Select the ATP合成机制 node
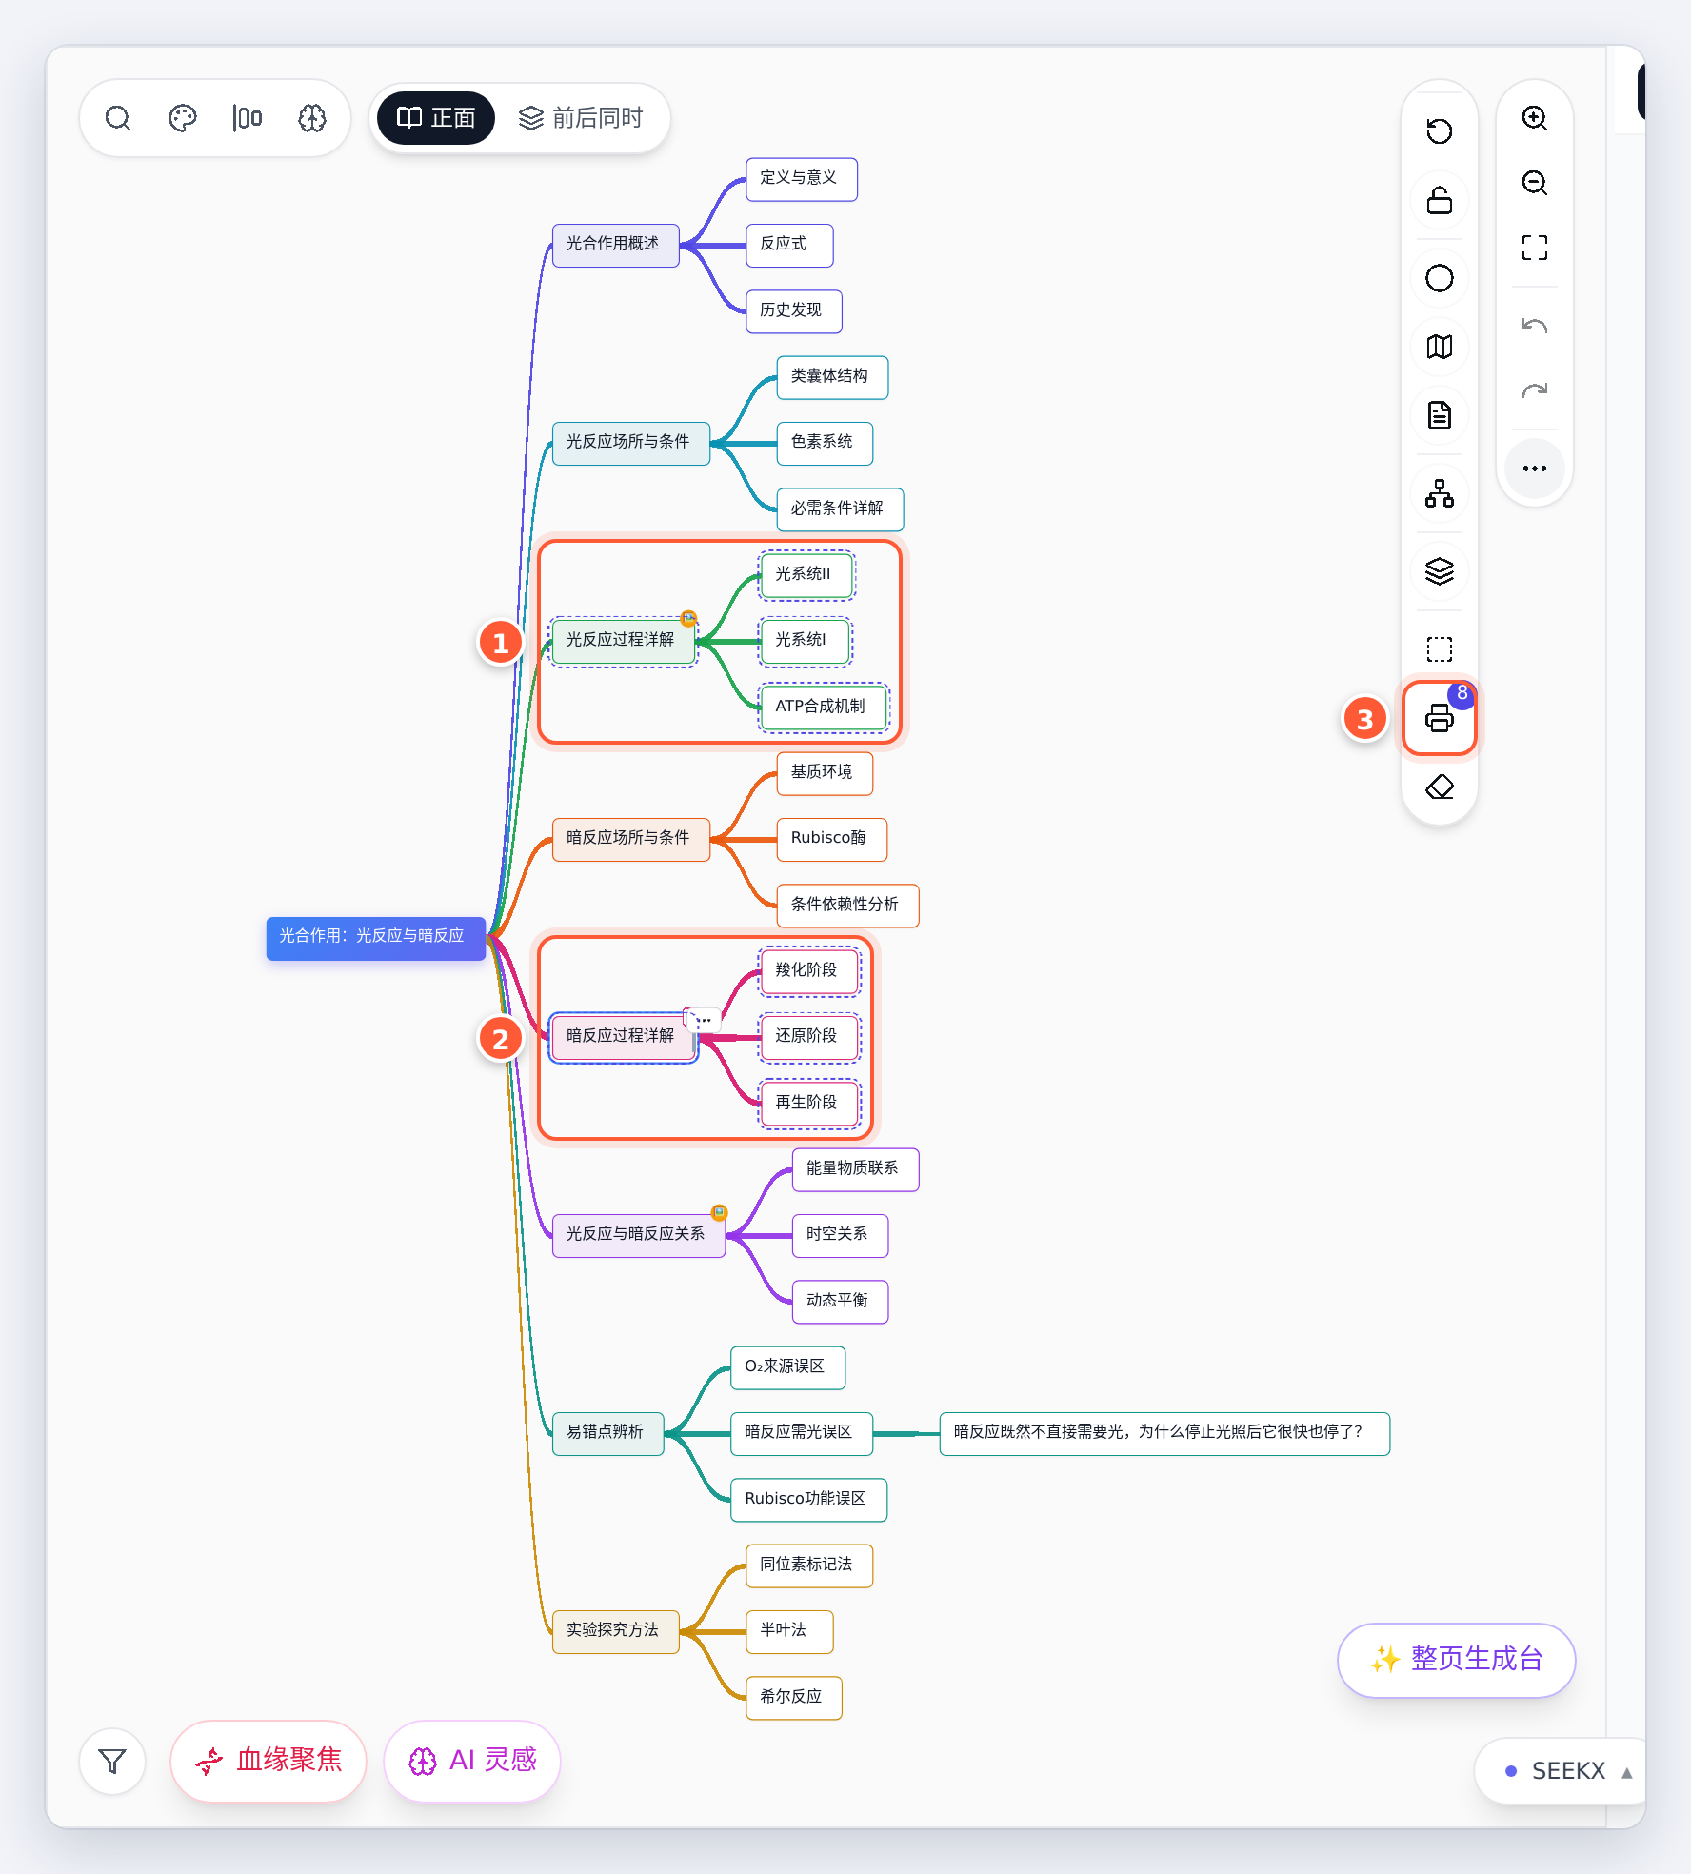This screenshot has width=1691, height=1874. coord(825,708)
